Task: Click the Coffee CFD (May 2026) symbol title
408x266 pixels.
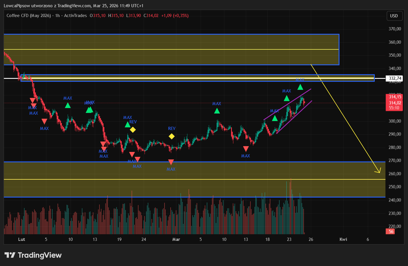Action: click(29, 16)
